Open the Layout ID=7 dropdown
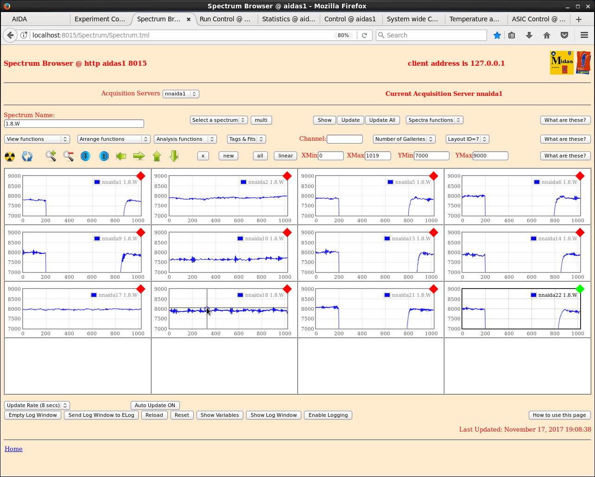 click(x=468, y=139)
